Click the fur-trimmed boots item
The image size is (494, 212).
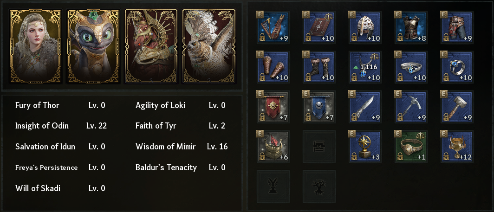click(319, 67)
